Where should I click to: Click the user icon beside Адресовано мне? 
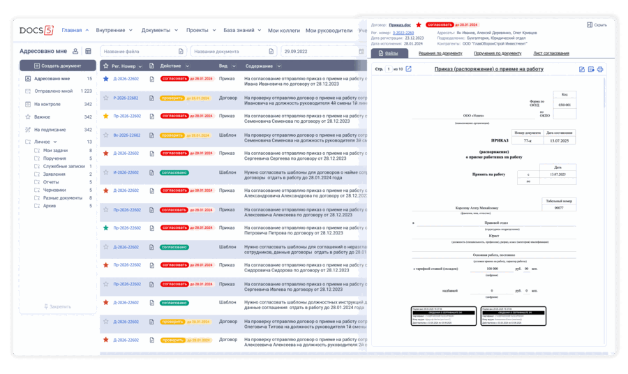[75, 51]
